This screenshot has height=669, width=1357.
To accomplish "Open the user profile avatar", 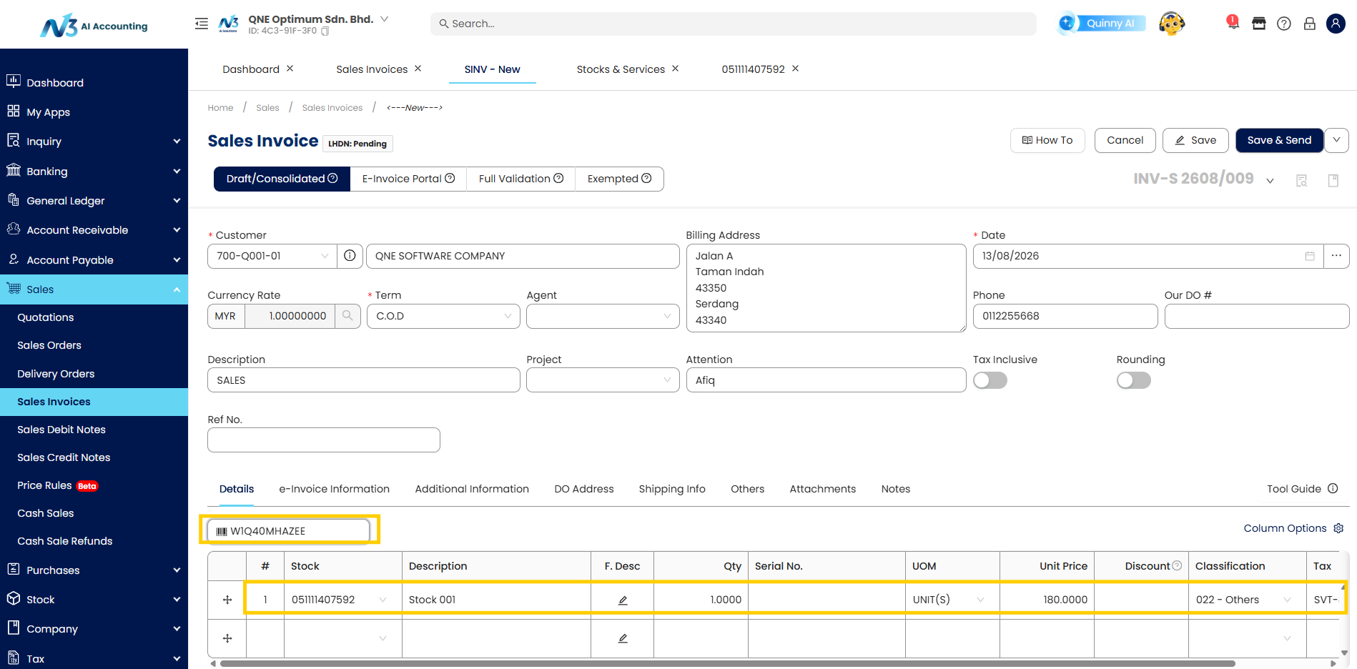I will tap(1336, 24).
